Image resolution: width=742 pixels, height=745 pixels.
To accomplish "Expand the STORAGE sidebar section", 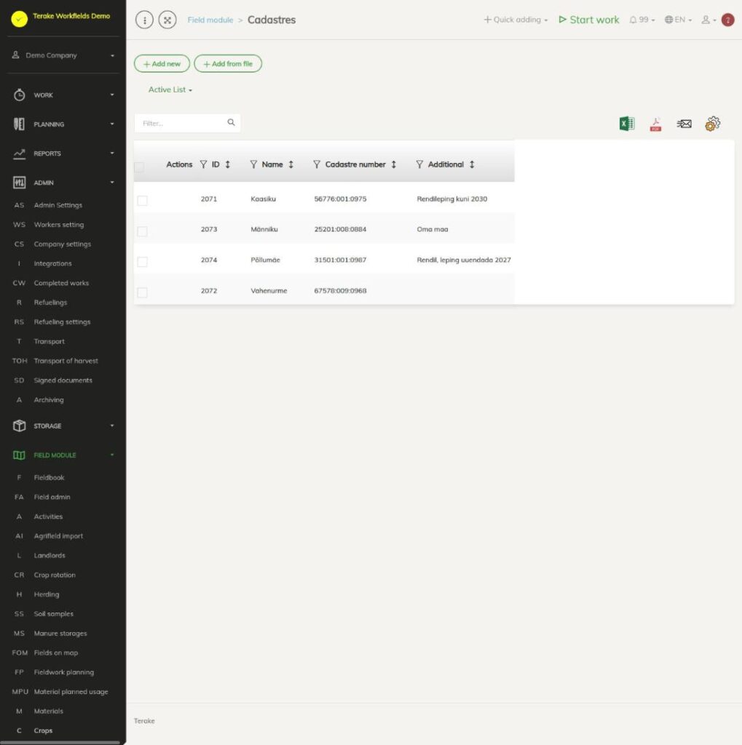I will click(63, 426).
